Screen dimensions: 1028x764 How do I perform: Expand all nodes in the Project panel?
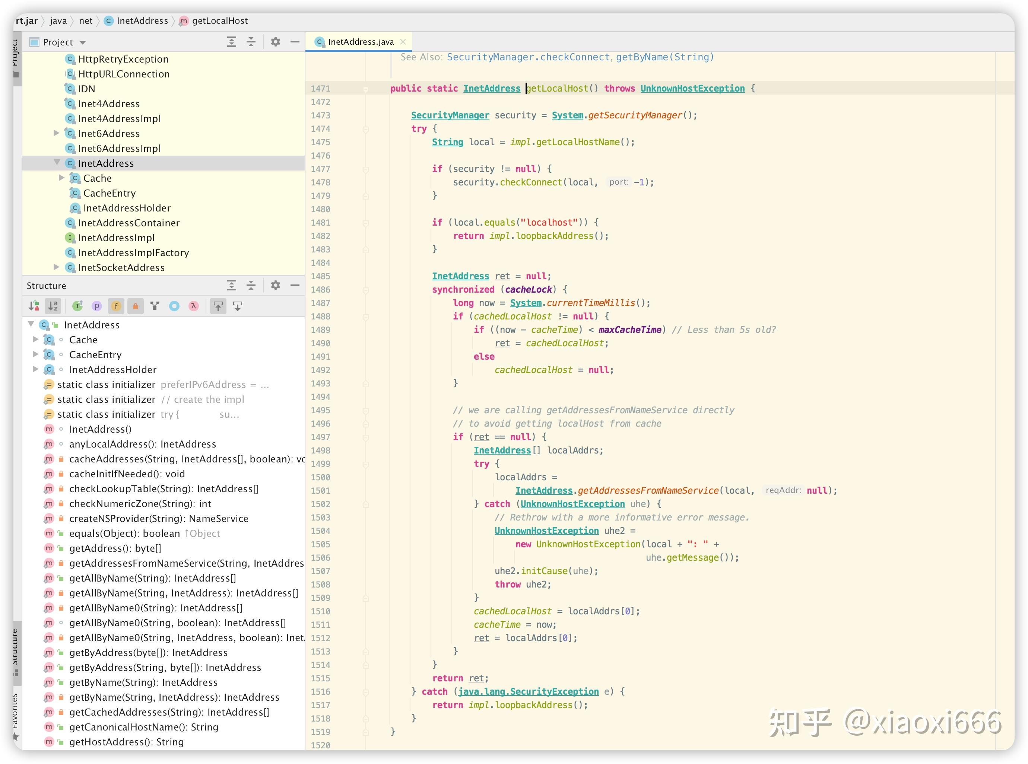click(231, 42)
